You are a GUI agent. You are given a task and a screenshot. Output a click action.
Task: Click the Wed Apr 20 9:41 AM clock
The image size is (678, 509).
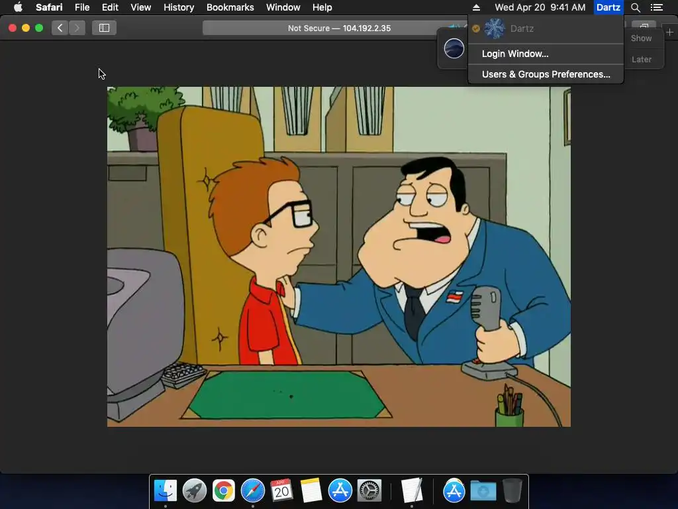click(x=540, y=7)
